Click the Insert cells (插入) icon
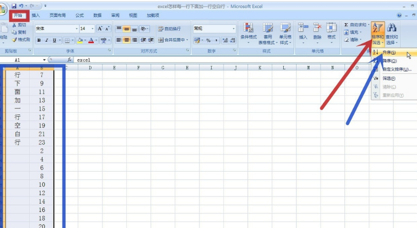This screenshot has width=417, height=228. 303,31
